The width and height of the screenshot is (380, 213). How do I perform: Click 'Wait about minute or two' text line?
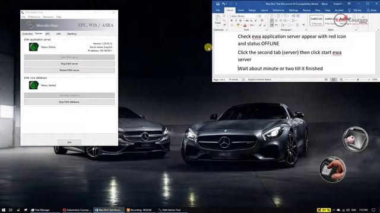click(x=280, y=69)
